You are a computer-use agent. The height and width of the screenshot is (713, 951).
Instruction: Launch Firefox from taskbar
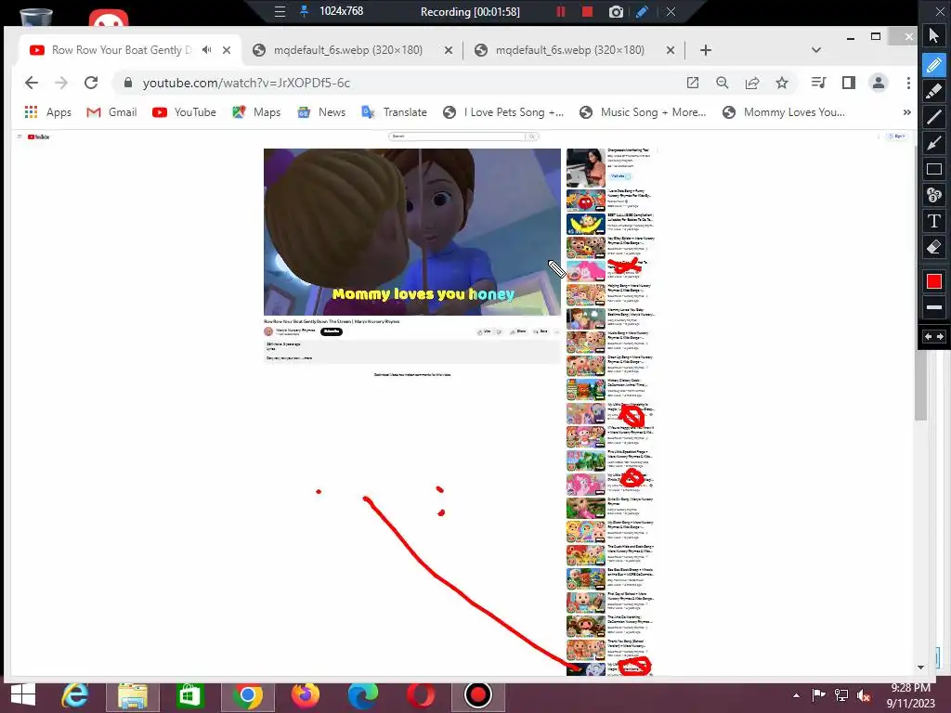305,694
